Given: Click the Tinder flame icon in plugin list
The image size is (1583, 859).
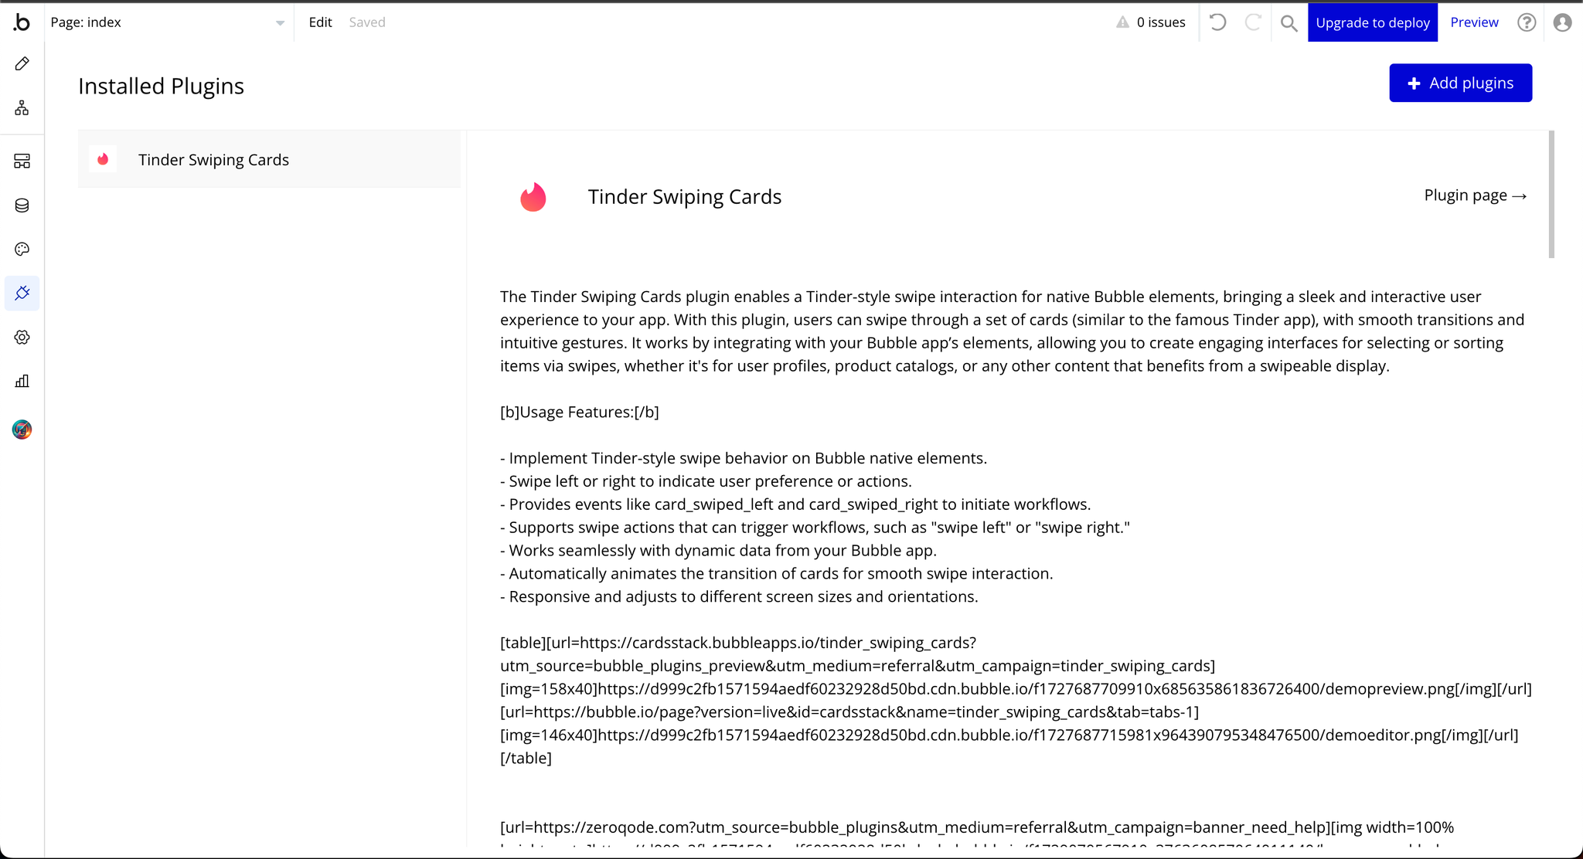Looking at the screenshot, I should [103, 159].
